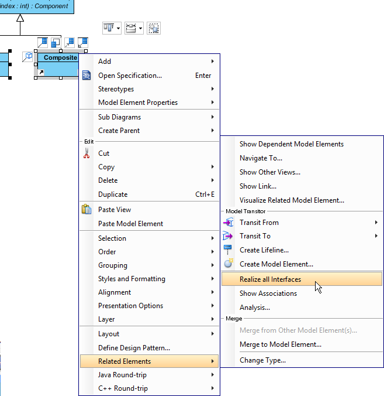Click the scissors Cut icon
Screen dimensions: 384x396
[87, 153]
